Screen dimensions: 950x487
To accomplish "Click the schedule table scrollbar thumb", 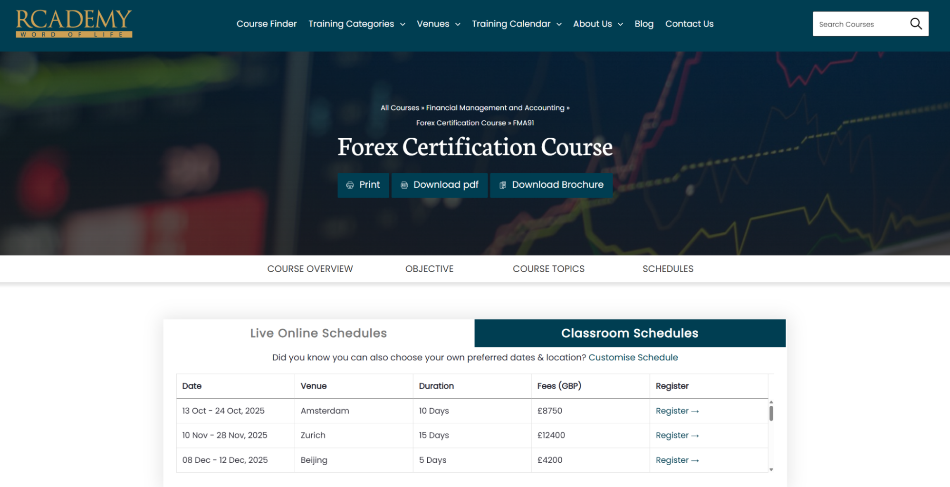I will coord(771,413).
